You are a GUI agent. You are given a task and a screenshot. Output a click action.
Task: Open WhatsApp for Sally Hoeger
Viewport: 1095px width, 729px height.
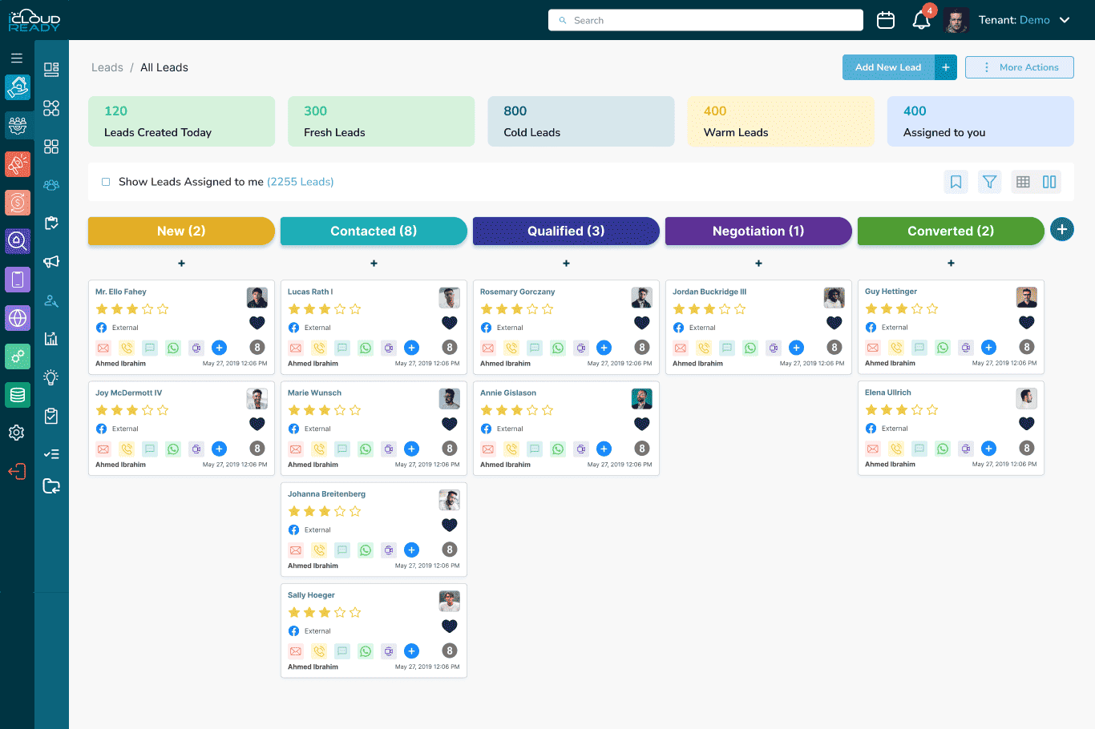pyautogui.click(x=366, y=651)
